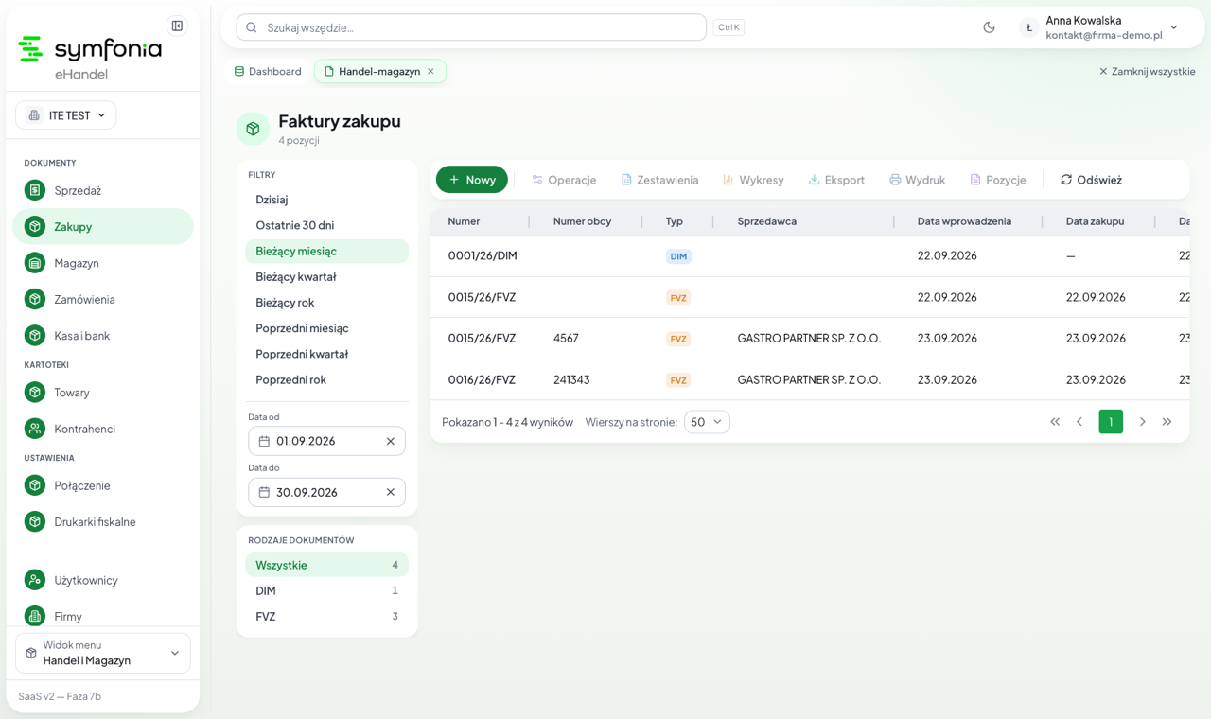
Task: Click Pozycje in the toolbar
Action: pyautogui.click(x=998, y=180)
